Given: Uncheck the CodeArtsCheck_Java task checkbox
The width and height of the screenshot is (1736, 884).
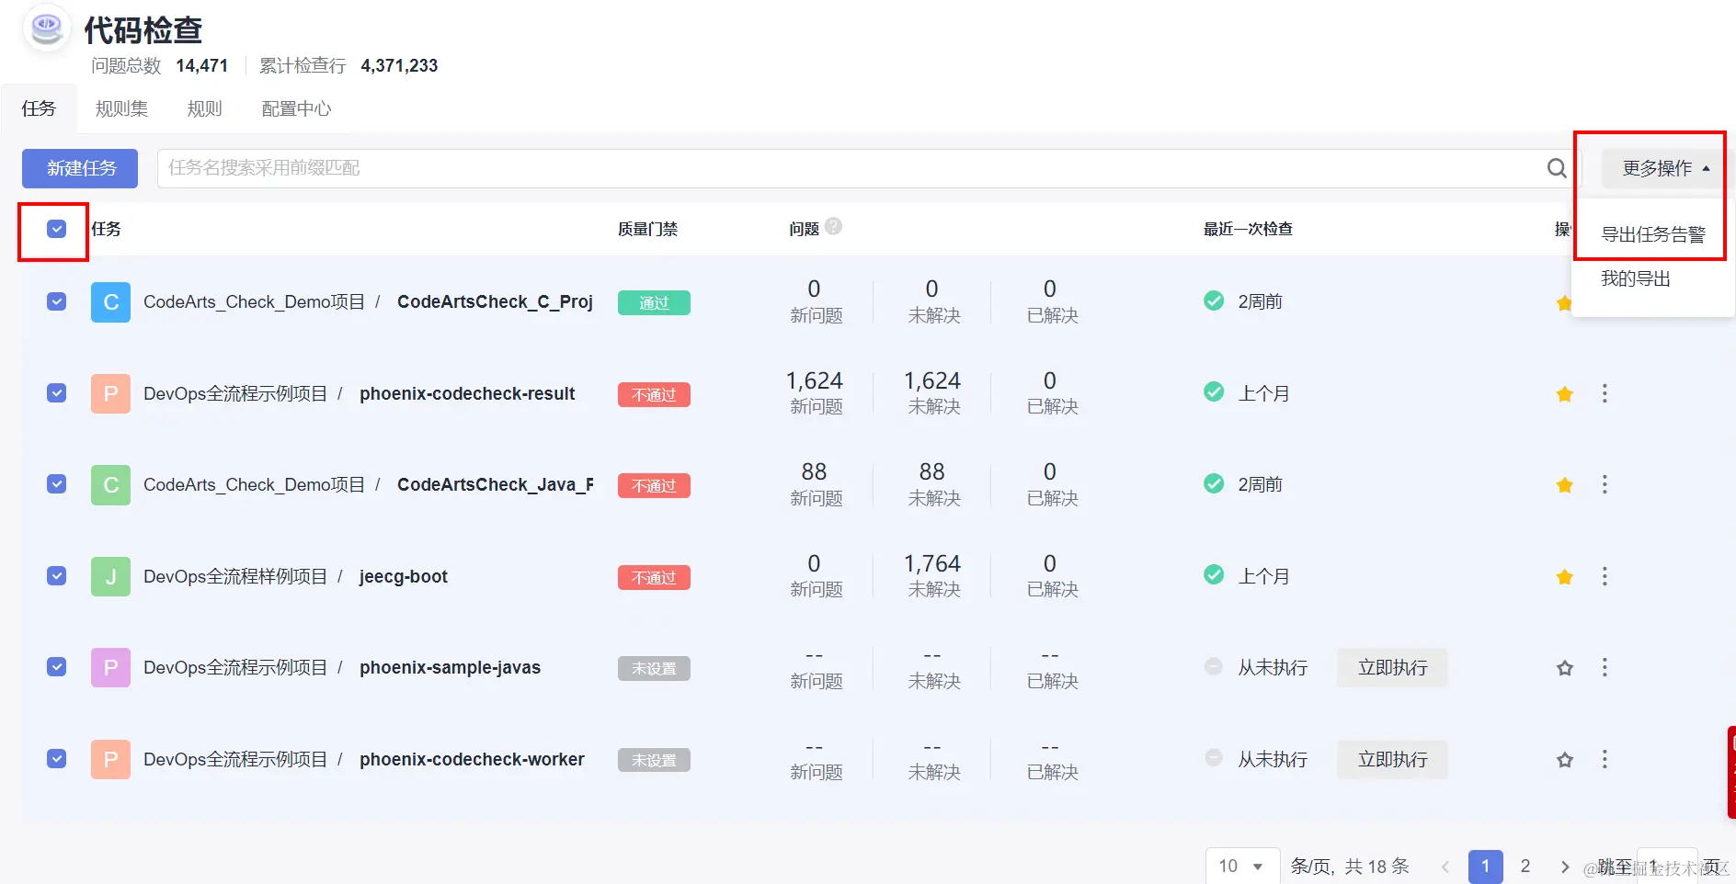Looking at the screenshot, I should 56,483.
